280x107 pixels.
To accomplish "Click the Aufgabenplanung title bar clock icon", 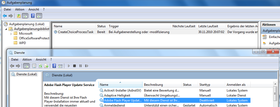I will (x=3, y=3).
